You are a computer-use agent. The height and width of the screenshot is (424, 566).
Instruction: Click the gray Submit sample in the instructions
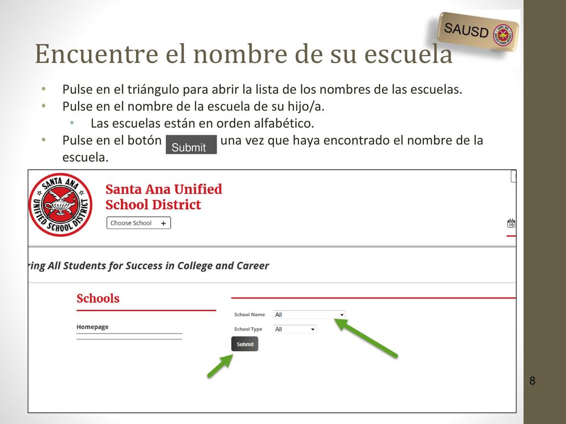click(191, 145)
